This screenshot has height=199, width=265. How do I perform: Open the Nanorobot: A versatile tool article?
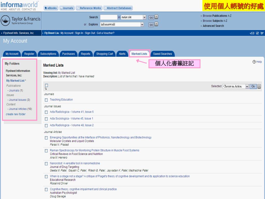[75, 163]
